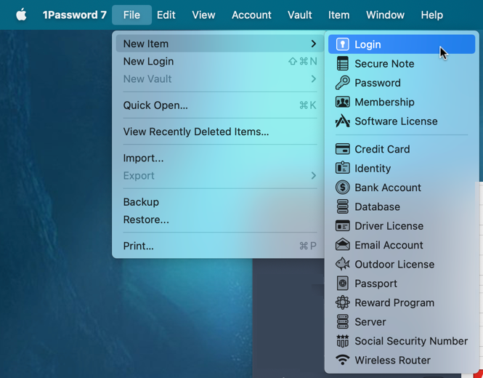Click the Wireless Router wifi icon

coord(342,360)
